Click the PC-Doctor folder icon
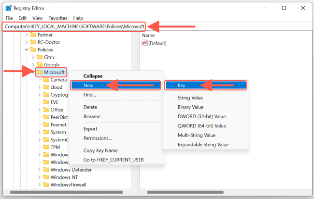 [x=33, y=42]
